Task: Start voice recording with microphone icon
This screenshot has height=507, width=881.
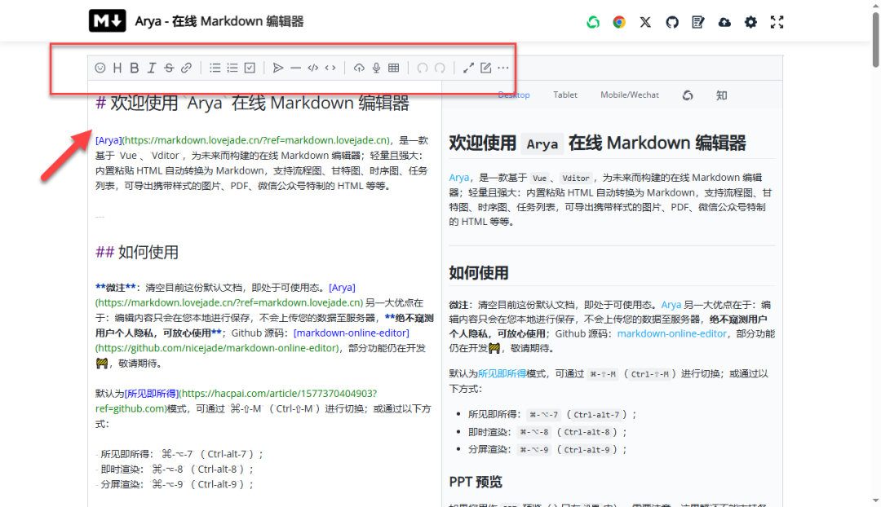Action: coord(376,68)
